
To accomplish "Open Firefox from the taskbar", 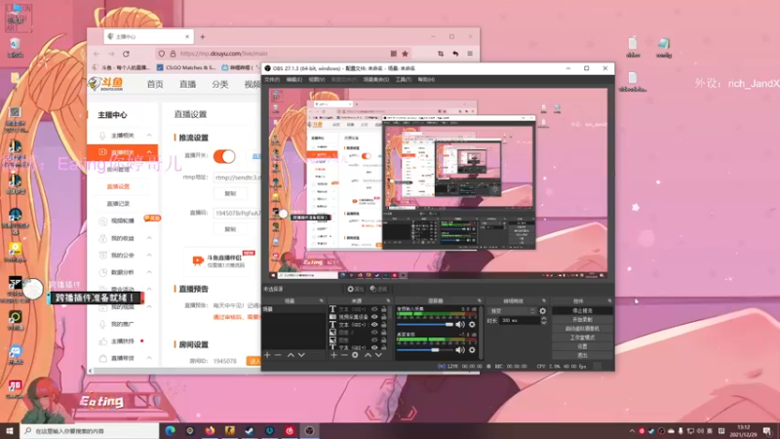I will 210,430.
